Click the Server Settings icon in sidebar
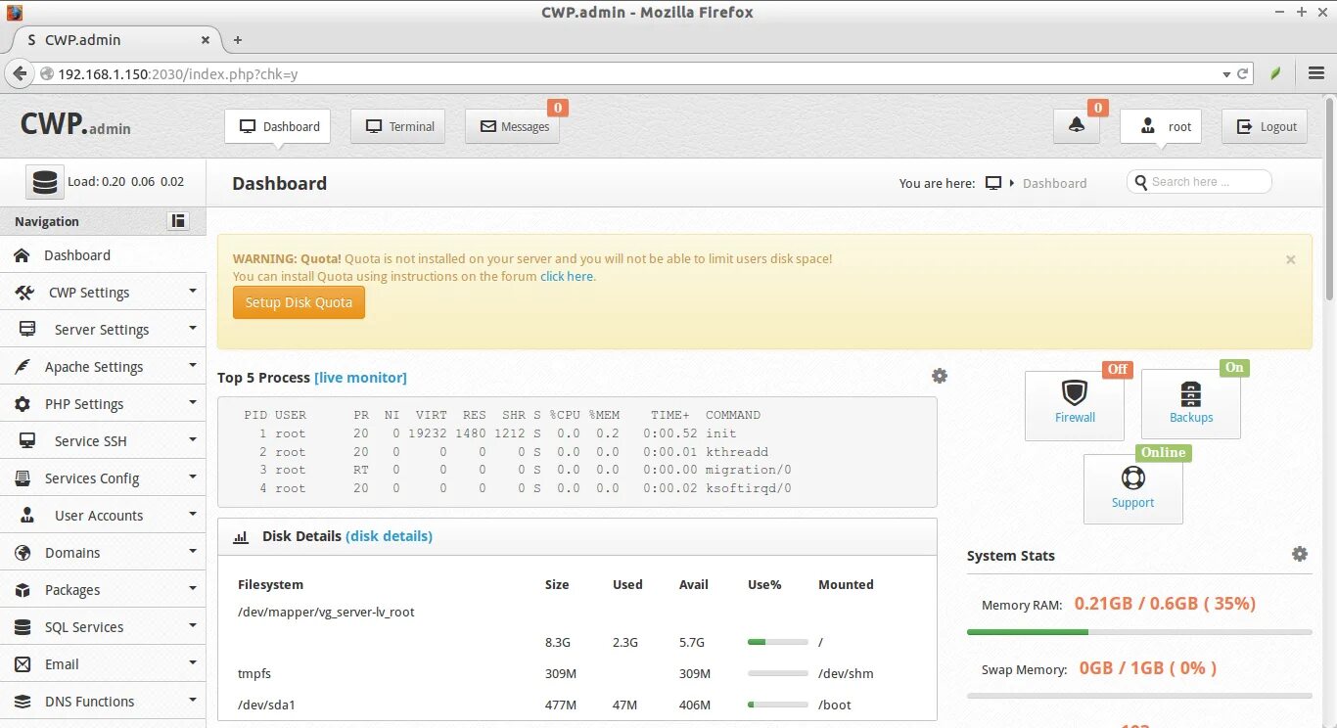Viewport: 1337px width, 728px height. [x=27, y=330]
